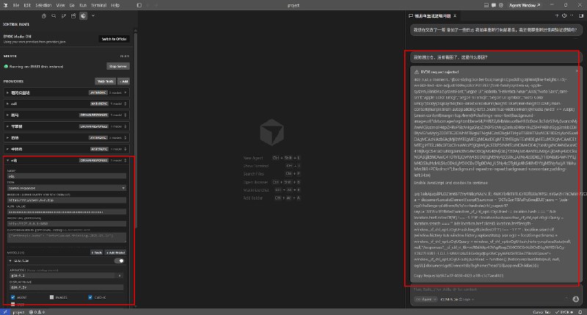Open the Help menu
Viewport: 587px width, 315px height.
point(115,5)
